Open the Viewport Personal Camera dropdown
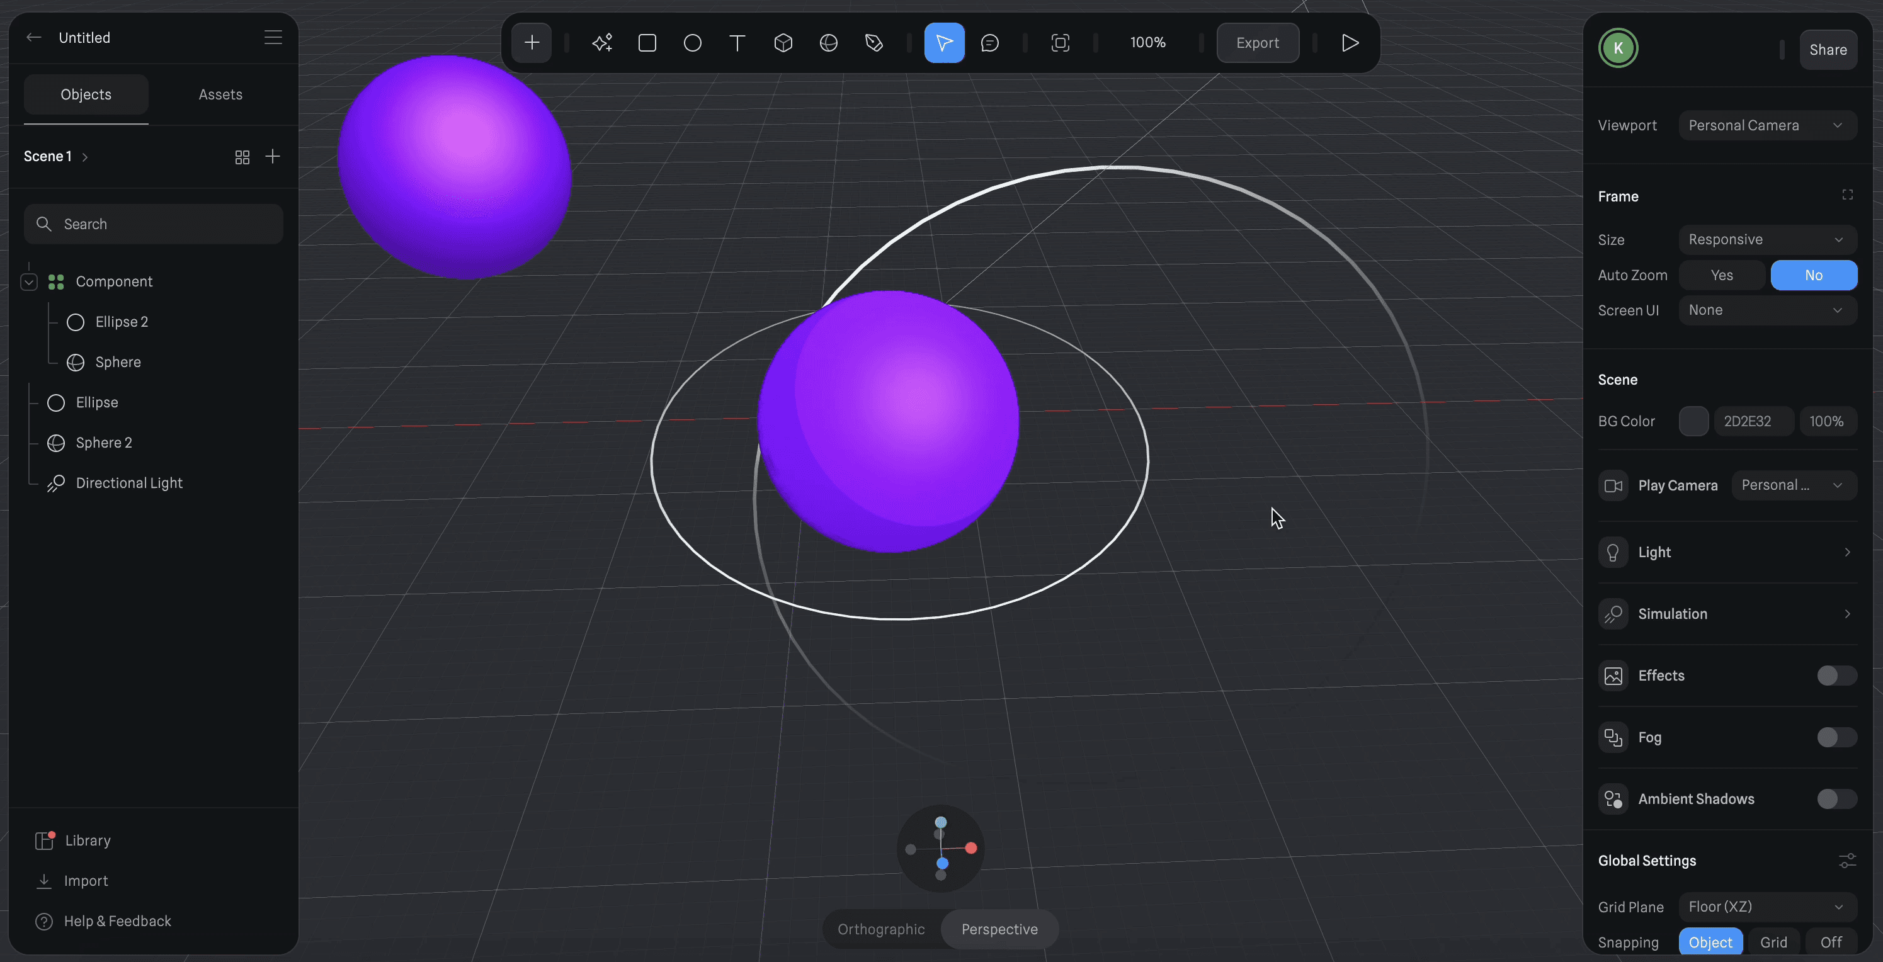 coord(1768,125)
